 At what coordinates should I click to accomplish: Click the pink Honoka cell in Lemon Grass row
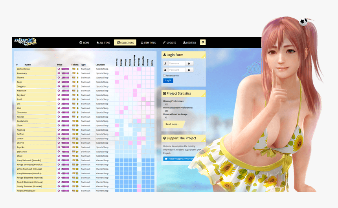click(x=139, y=69)
